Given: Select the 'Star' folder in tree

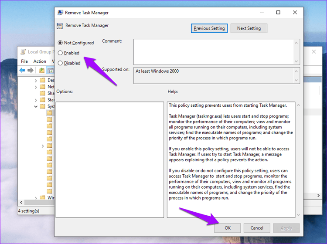Looking at the screenshot, I should [47, 100].
